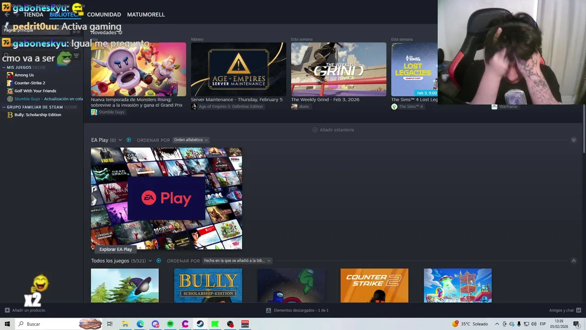Open Amigos y chat icon bottom right
Screen dimensions: 586x330
(x=579, y=310)
